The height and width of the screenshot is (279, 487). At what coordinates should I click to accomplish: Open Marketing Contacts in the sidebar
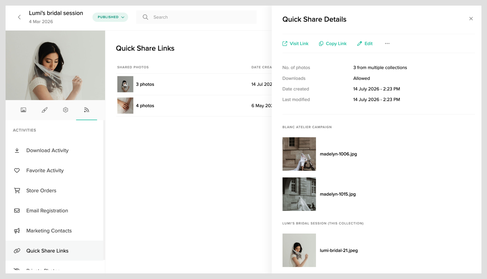pyautogui.click(x=54, y=231)
